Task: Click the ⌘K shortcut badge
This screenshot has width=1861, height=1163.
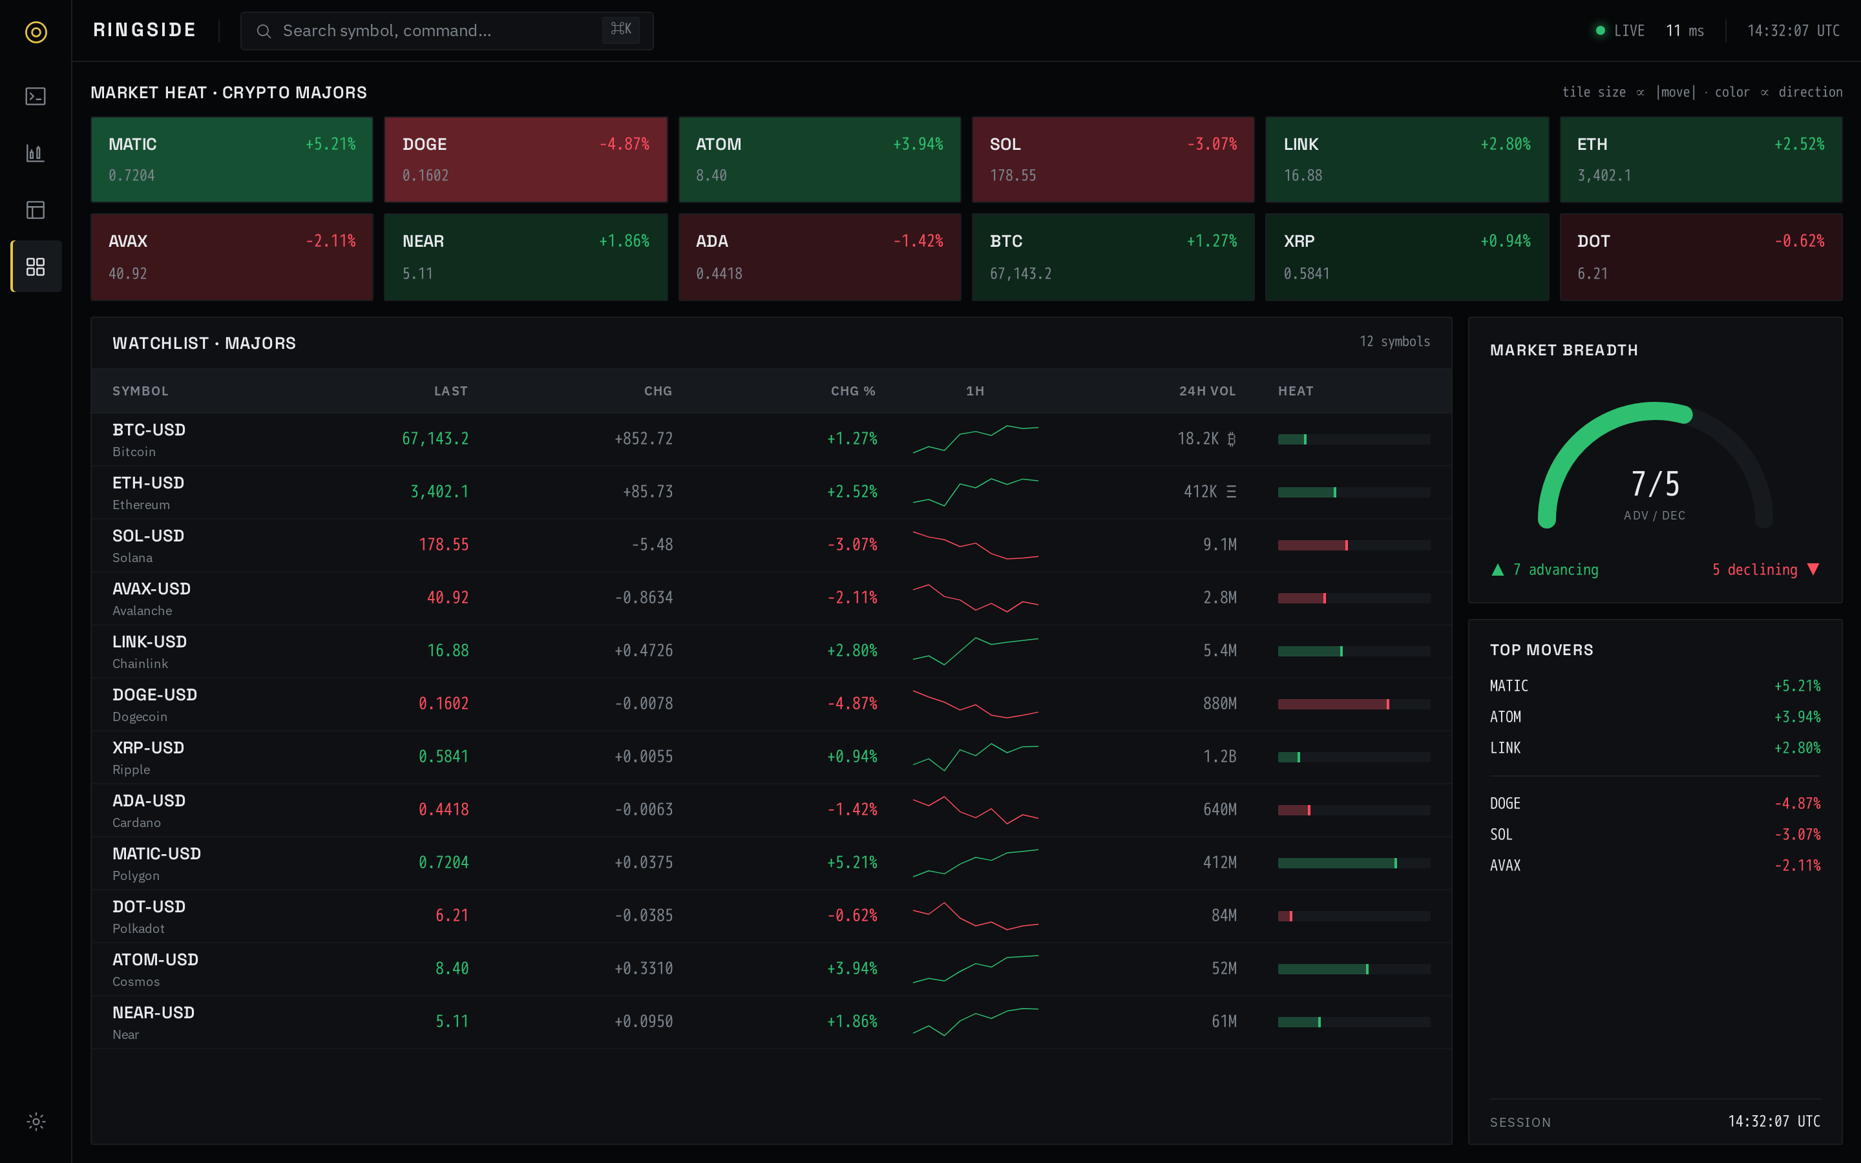Action: [620, 30]
